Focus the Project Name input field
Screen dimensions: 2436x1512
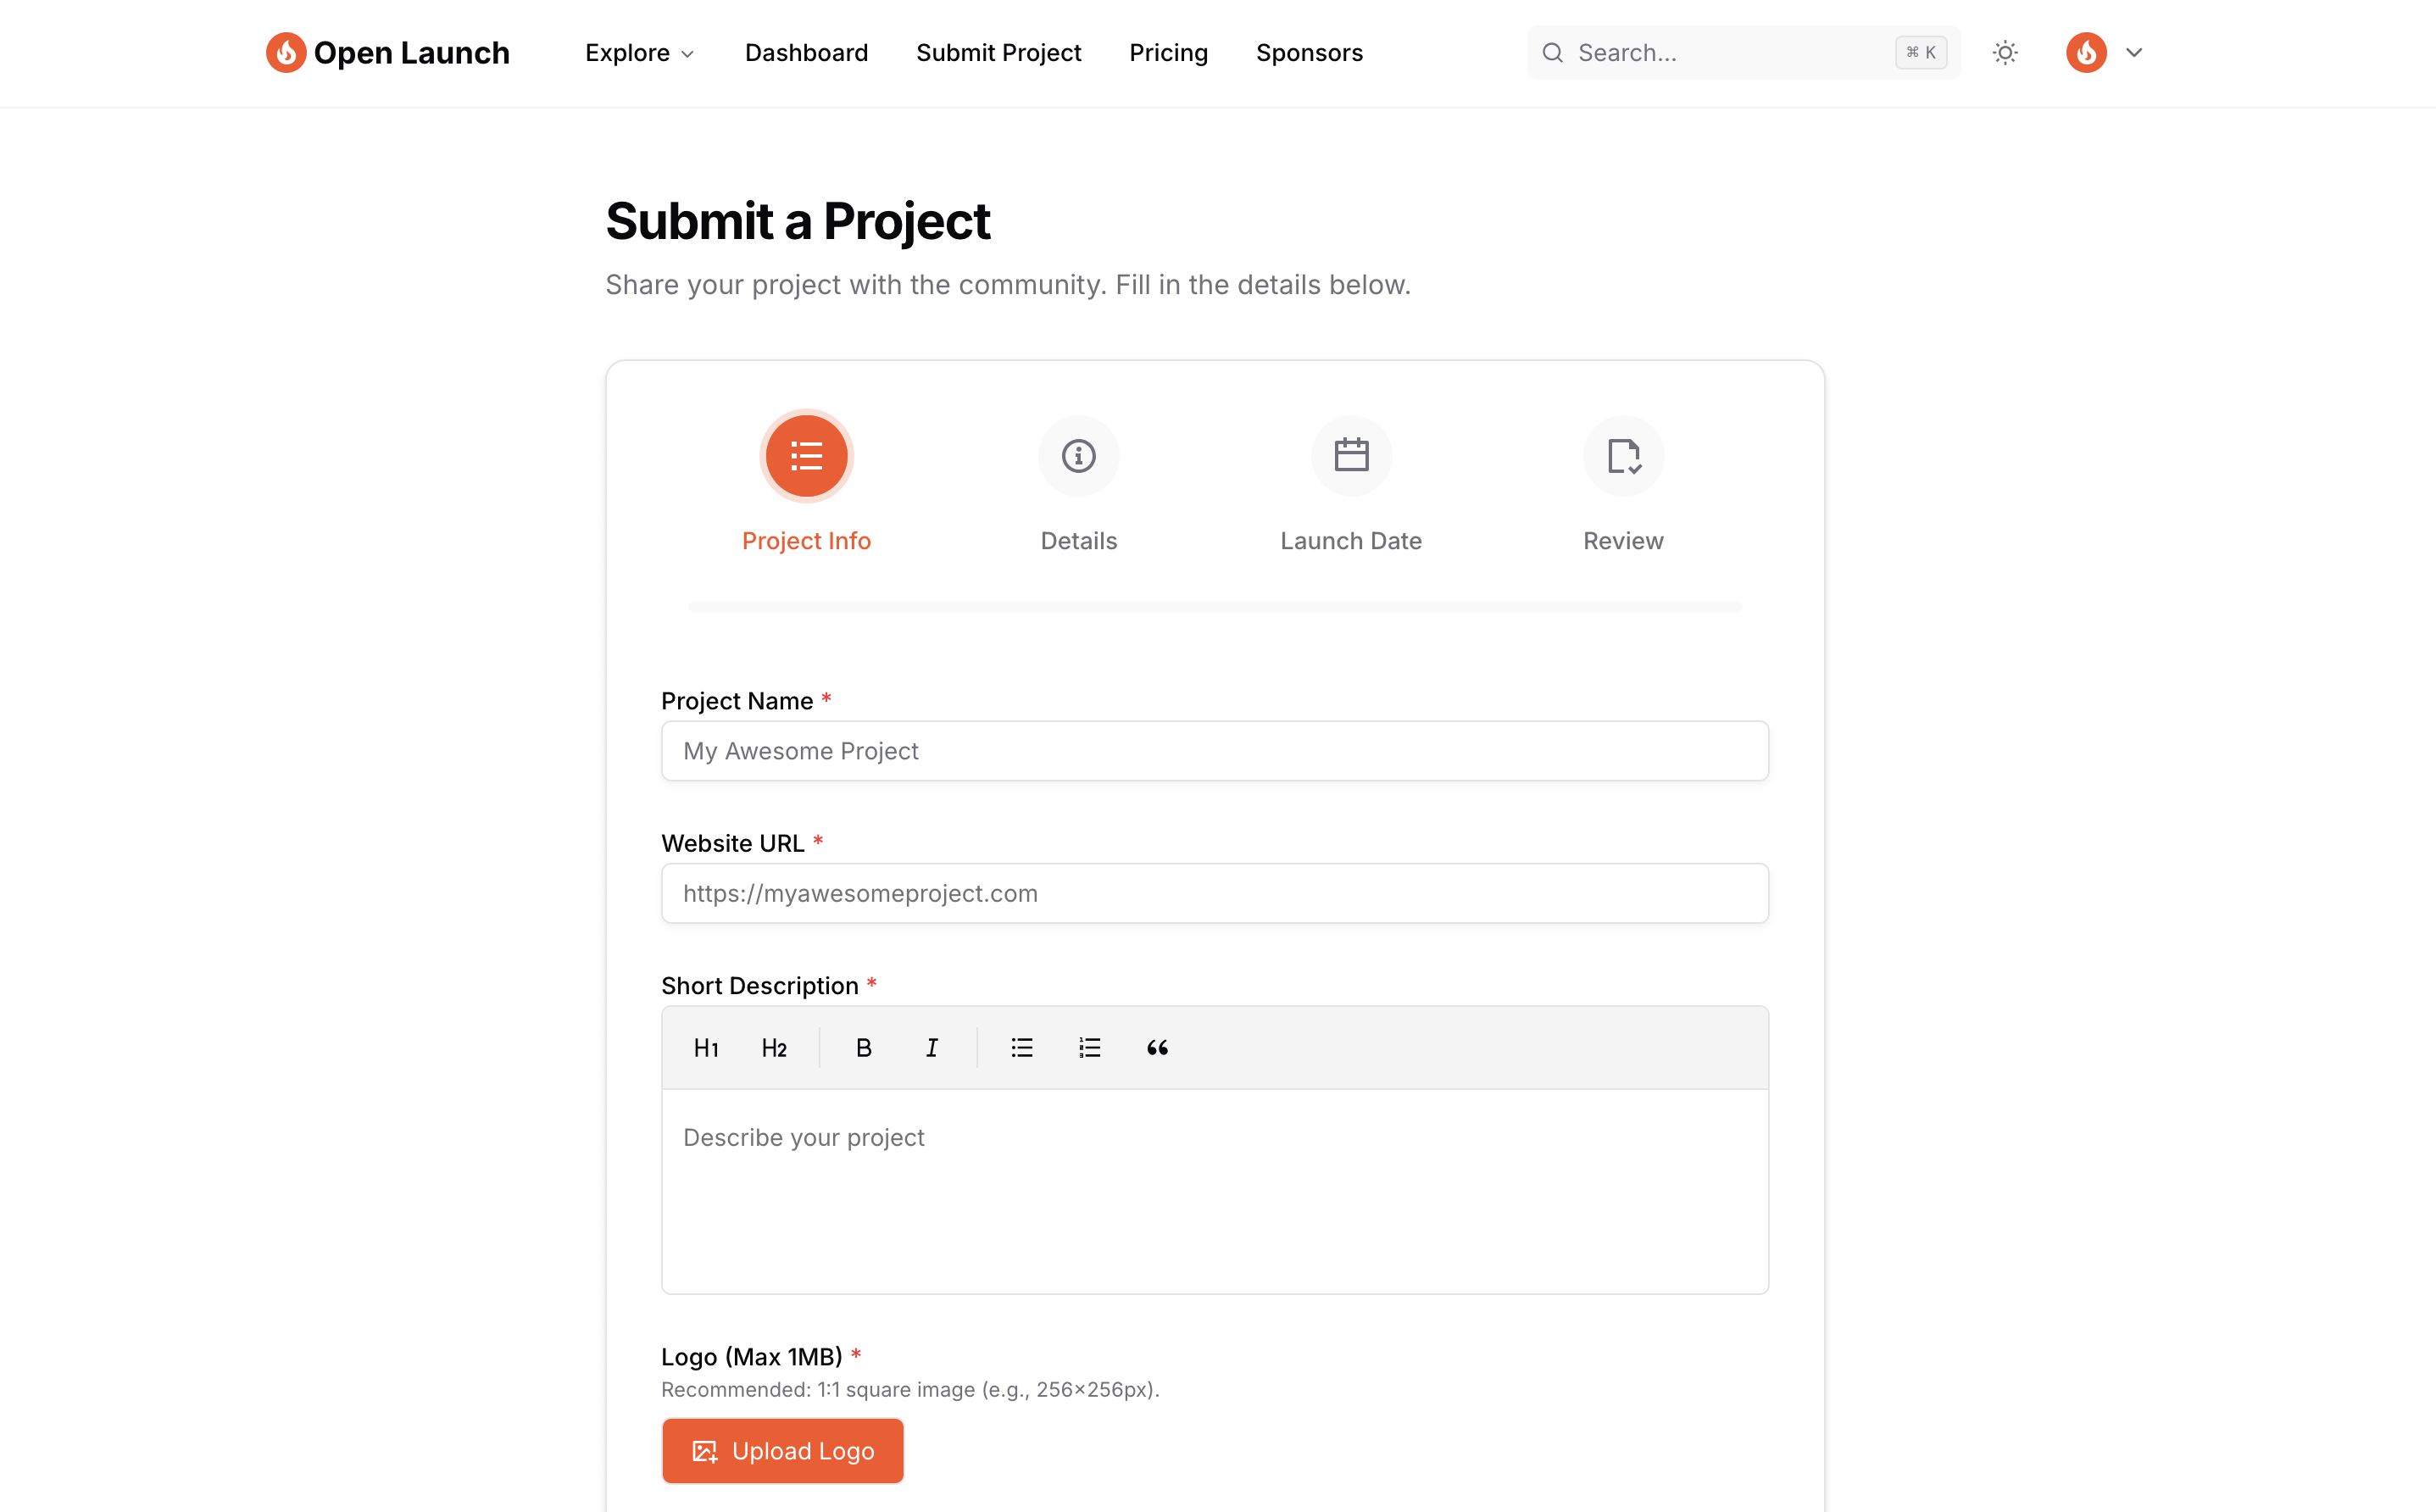pos(1215,751)
